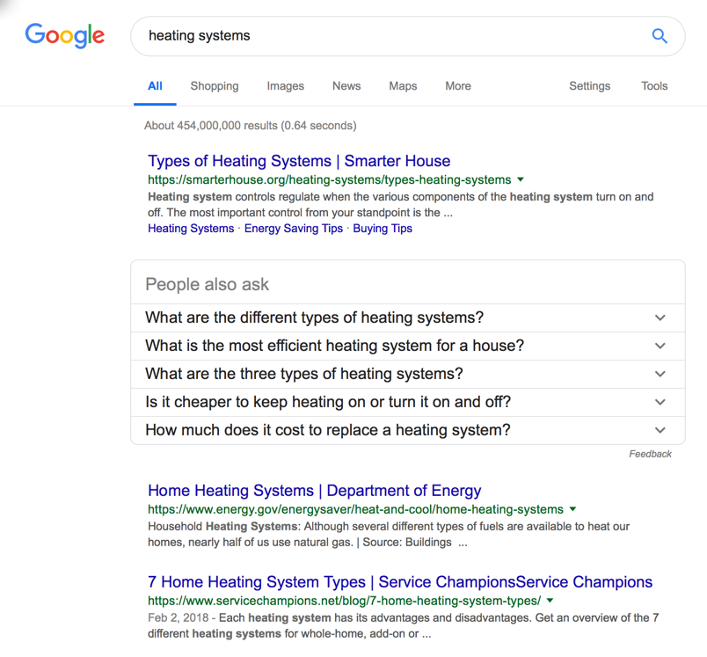
Task: Click the 'About 454,000,000 results' text
Action: (251, 126)
